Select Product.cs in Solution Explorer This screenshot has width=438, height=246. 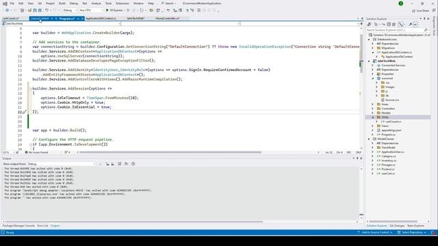388,169
